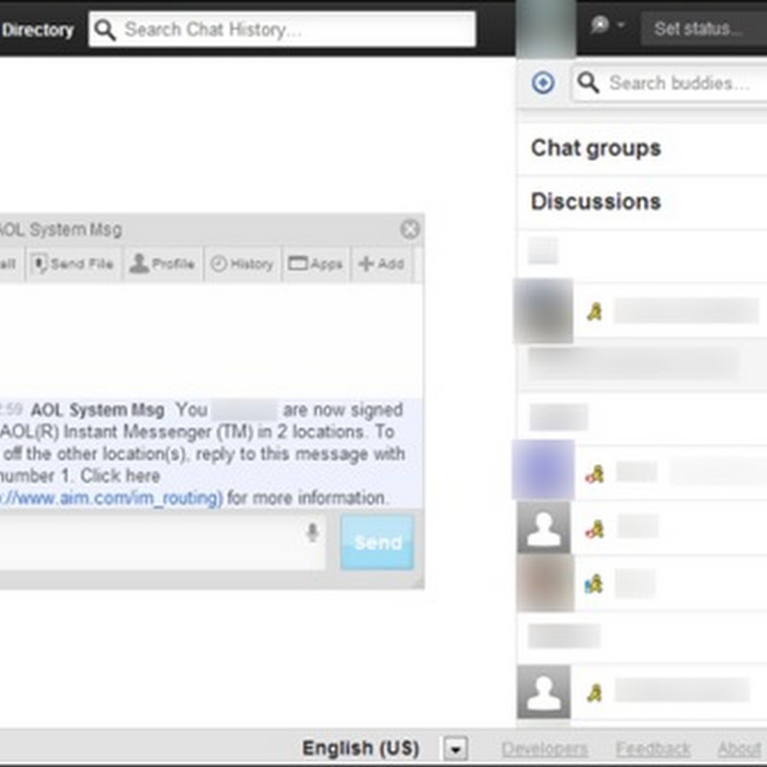The width and height of the screenshot is (767, 767).
Task: Click the Add button in chat toolbar
Action: 382,264
